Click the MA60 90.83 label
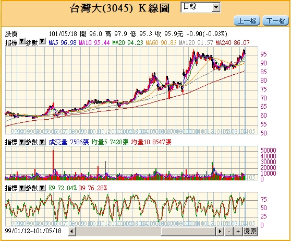The height and width of the screenshot is (241, 291). click(161, 43)
